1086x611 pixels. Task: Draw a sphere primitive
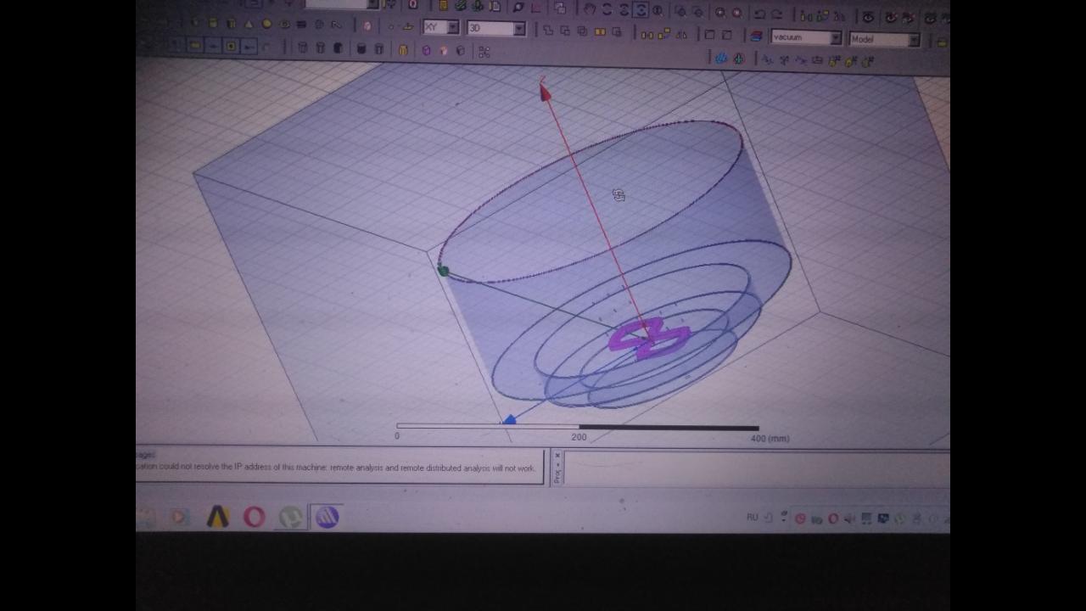coord(266,24)
